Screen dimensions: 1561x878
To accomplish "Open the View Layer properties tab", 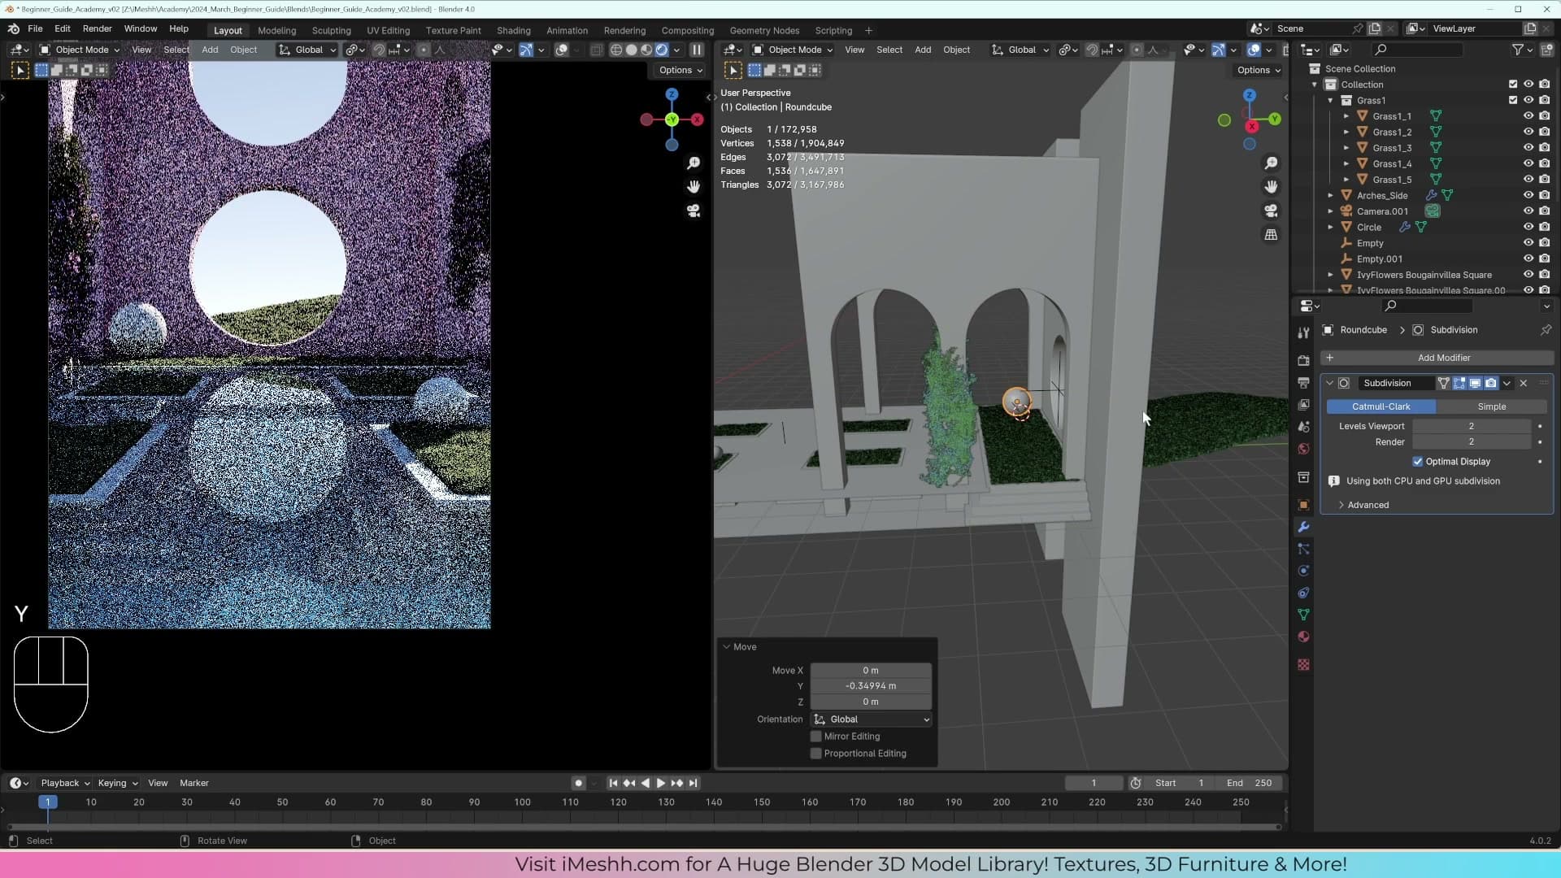I will coord(1303,404).
